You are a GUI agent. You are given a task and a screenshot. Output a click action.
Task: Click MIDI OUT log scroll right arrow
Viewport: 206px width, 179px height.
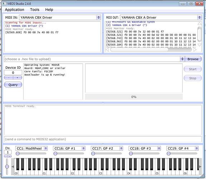click(195, 50)
